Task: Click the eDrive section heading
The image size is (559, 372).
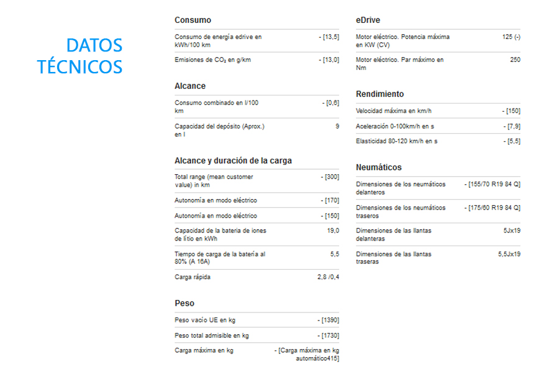Action: pyautogui.click(x=368, y=20)
